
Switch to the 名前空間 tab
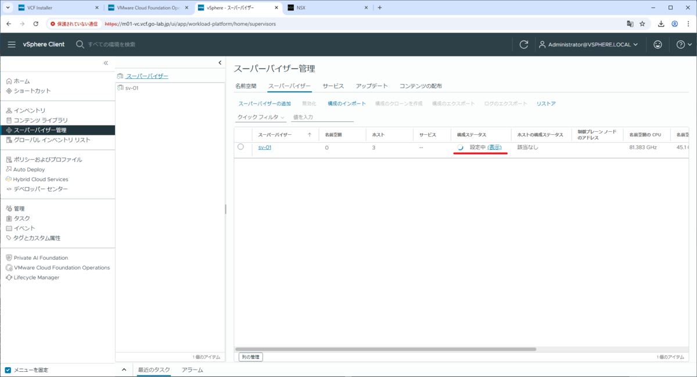click(x=246, y=86)
